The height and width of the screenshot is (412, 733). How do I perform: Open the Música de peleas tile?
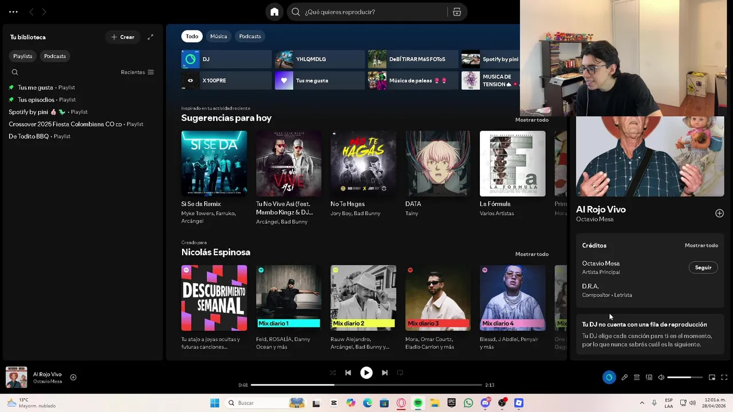(413, 81)
